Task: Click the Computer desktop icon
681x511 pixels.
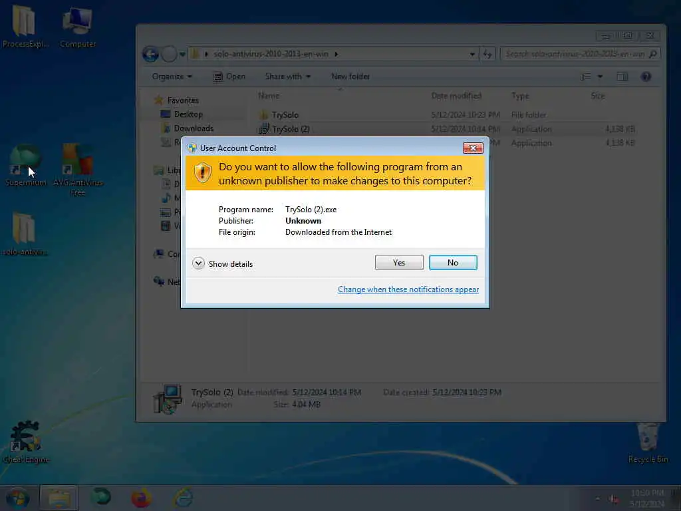Action: pos(77,25)
